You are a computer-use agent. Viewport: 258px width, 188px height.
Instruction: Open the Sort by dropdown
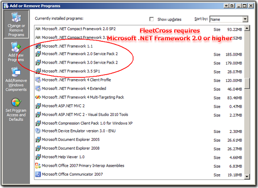[x=245, y=19]
